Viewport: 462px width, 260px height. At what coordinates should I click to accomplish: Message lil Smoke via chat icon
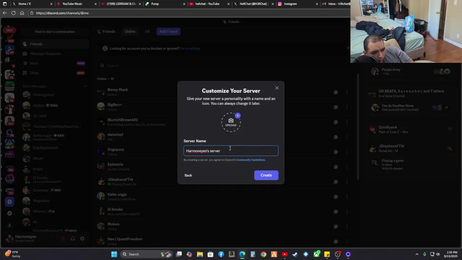[336, 212]
